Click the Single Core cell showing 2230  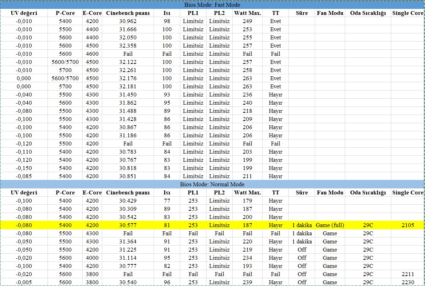click(x=408, y=282)
